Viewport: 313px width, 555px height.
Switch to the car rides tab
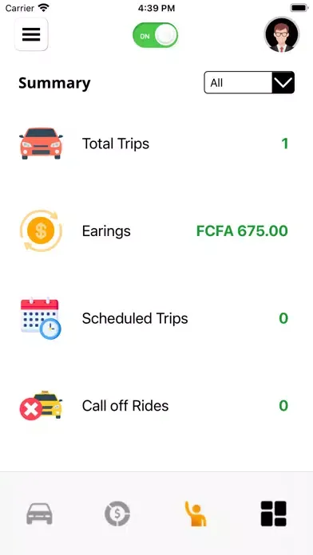[39, 514]
